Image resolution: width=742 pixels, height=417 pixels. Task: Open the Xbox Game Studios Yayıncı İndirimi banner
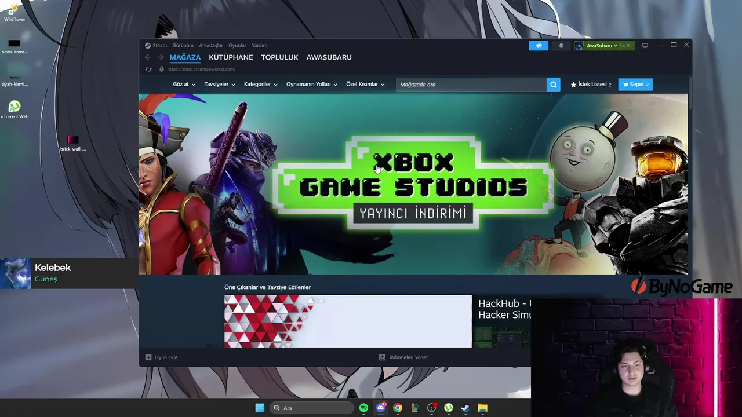tap(413, 184)
